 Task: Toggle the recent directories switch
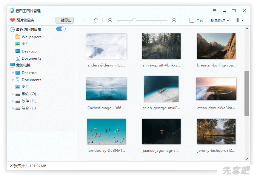[x=61, y=29]
